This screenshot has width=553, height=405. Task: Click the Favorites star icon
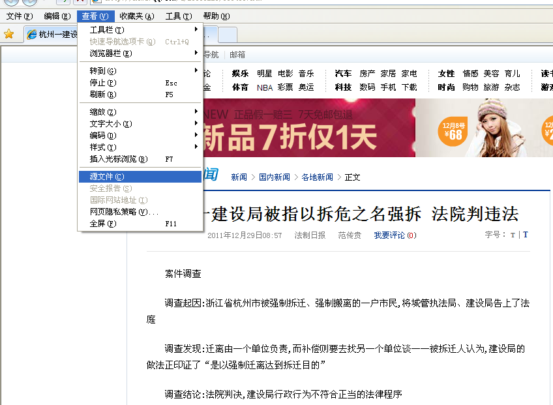point(9,34)
